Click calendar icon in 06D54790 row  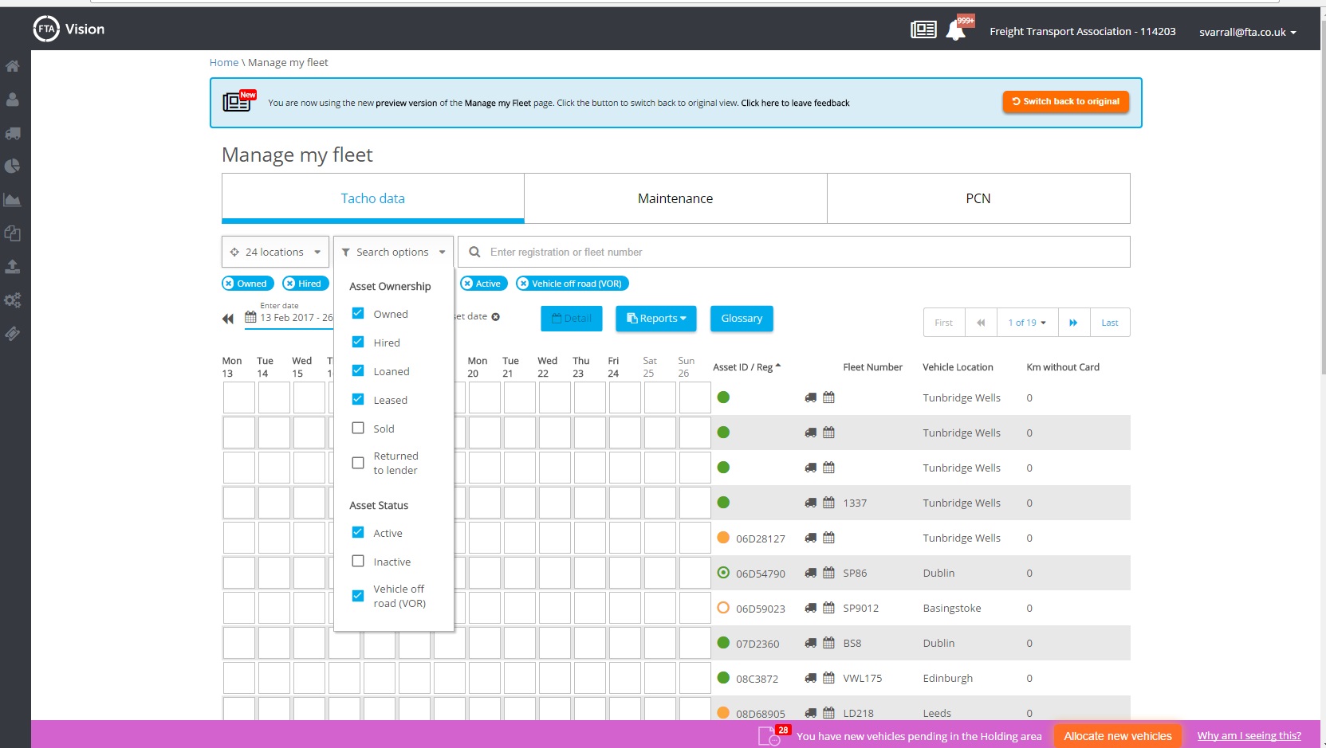tap(829, 573)
